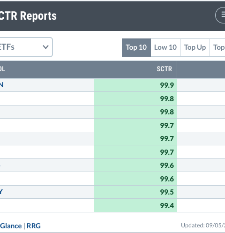The width and height of the screenshot is (225, 233).
Task: Click the CTR Reports header title
Action: click(28, 16)
